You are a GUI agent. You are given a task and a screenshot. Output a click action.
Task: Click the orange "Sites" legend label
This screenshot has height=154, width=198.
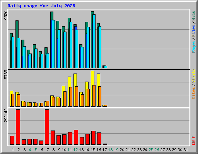(x=194, y=93)
